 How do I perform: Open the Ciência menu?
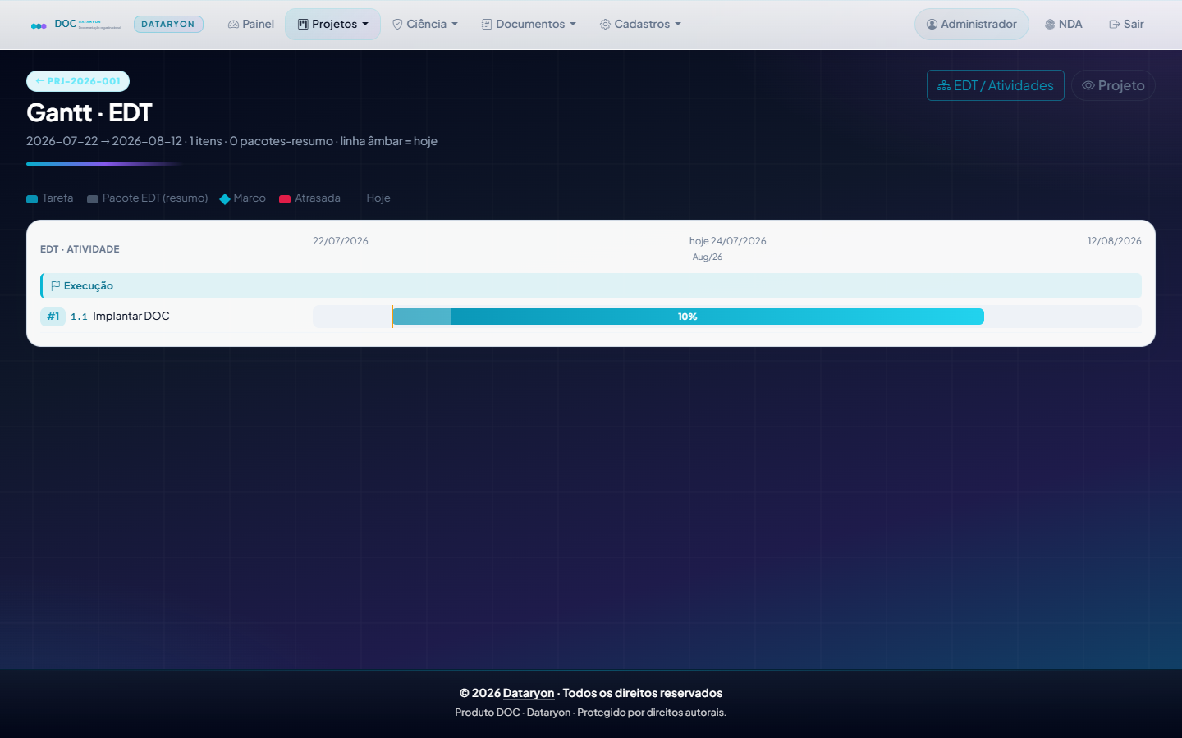pos(425,25)
